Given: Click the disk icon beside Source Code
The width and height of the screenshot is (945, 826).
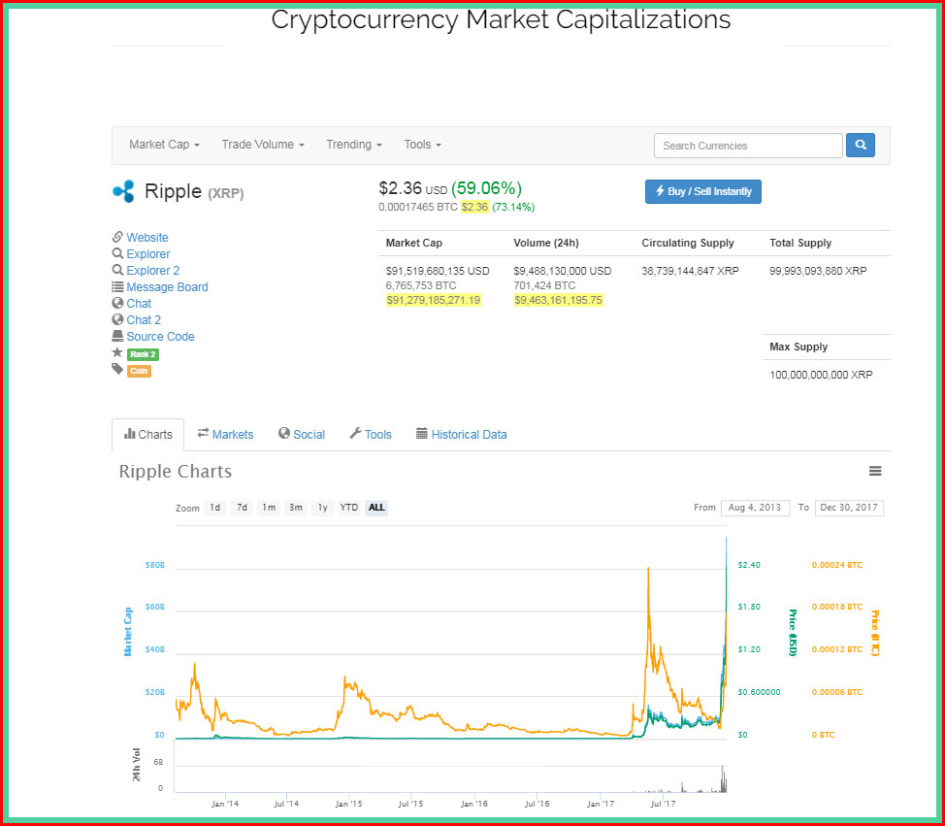Looking at the screenshot, I should (x=117, y=336).
